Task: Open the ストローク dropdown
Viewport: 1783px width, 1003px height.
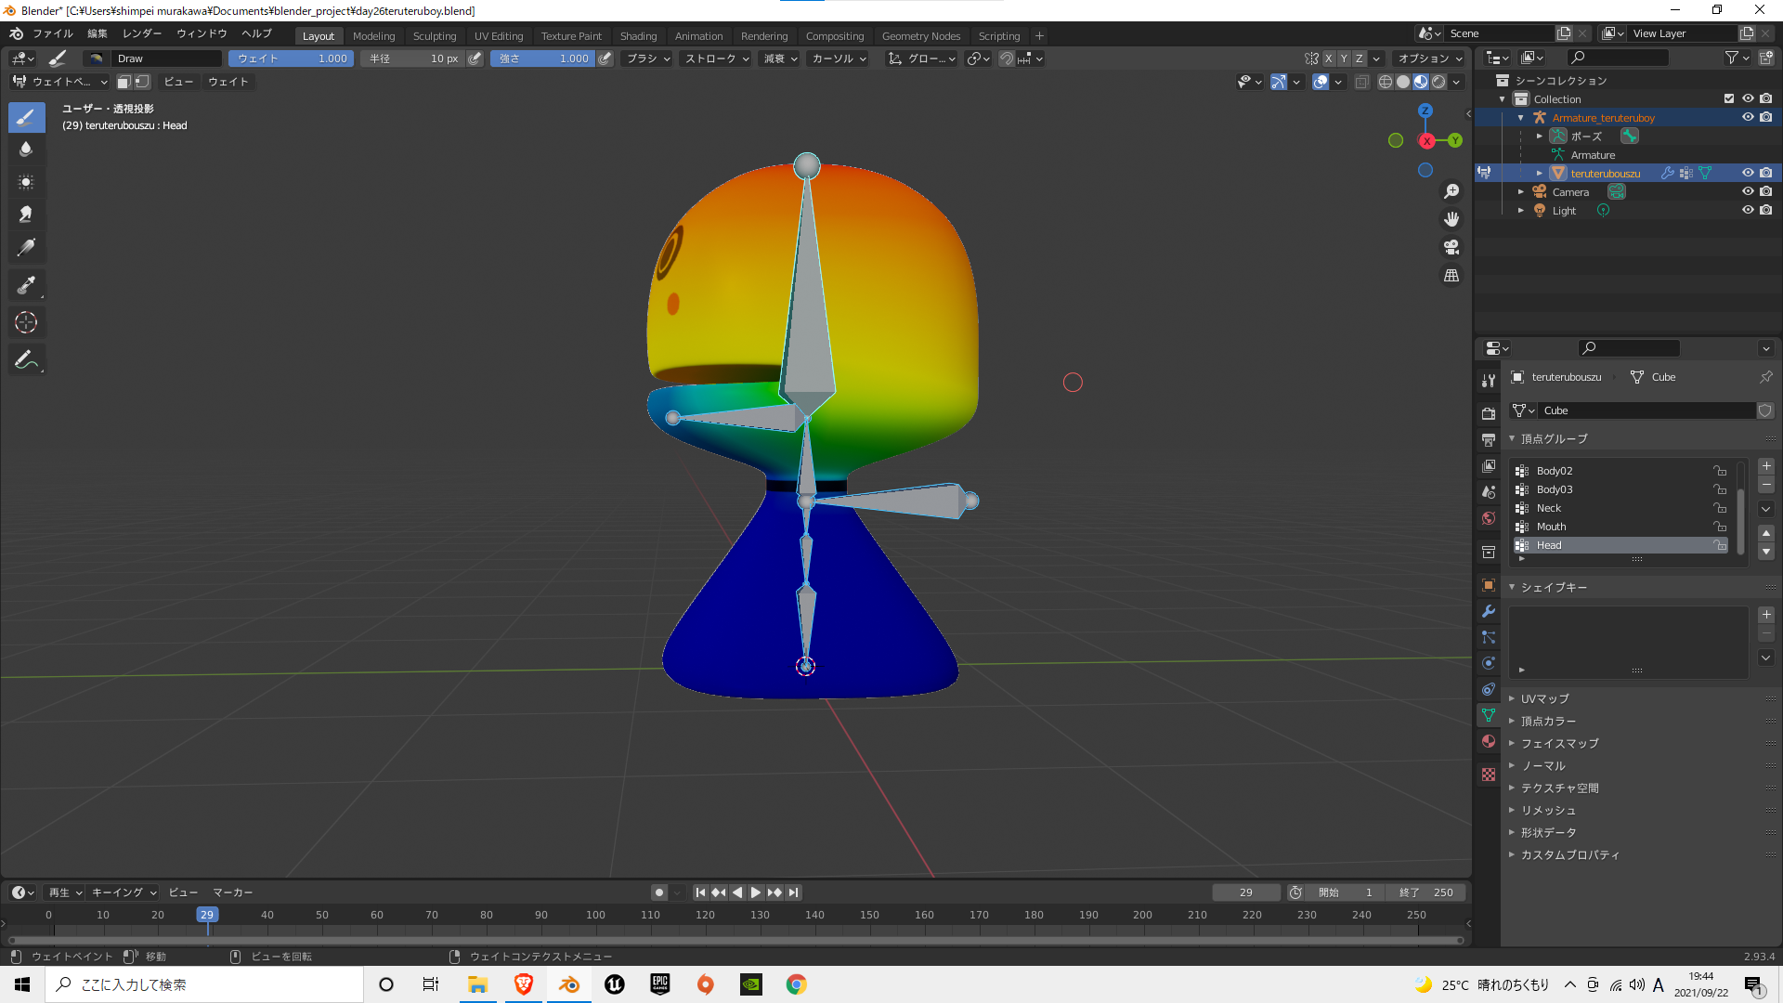Action: tap(716, 59)
